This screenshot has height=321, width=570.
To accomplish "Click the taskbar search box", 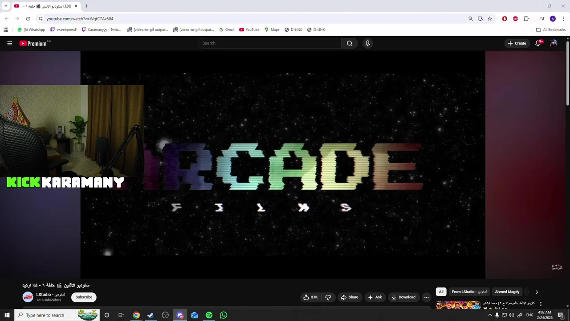I will point(56,315).
